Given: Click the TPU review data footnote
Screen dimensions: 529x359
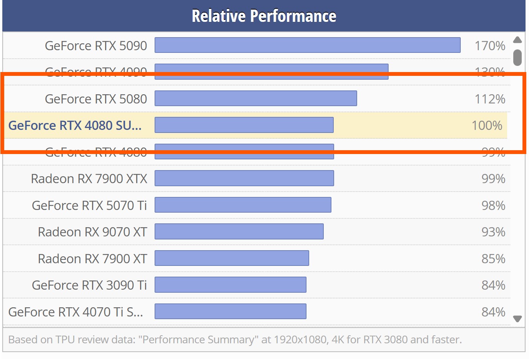Looking at the screenshot, I should 235,339.
